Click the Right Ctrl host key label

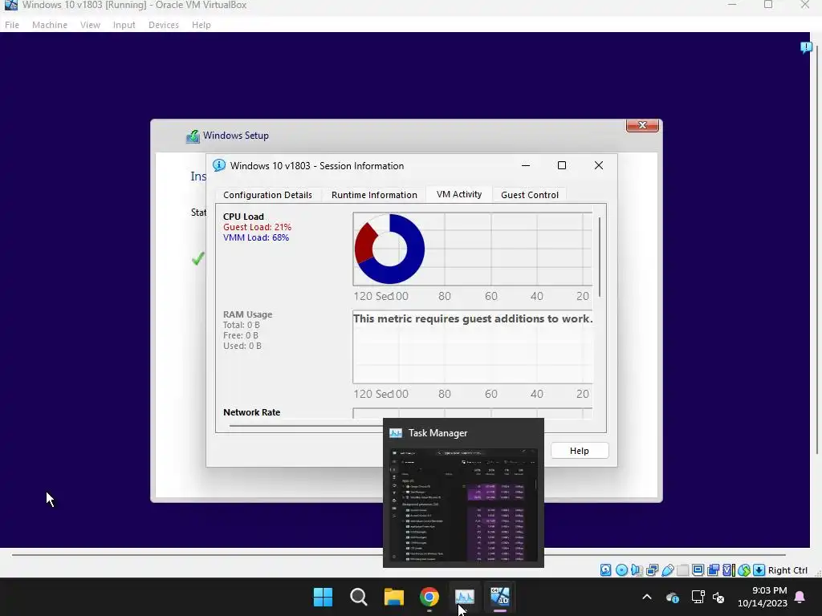click(x=787, y=570)
